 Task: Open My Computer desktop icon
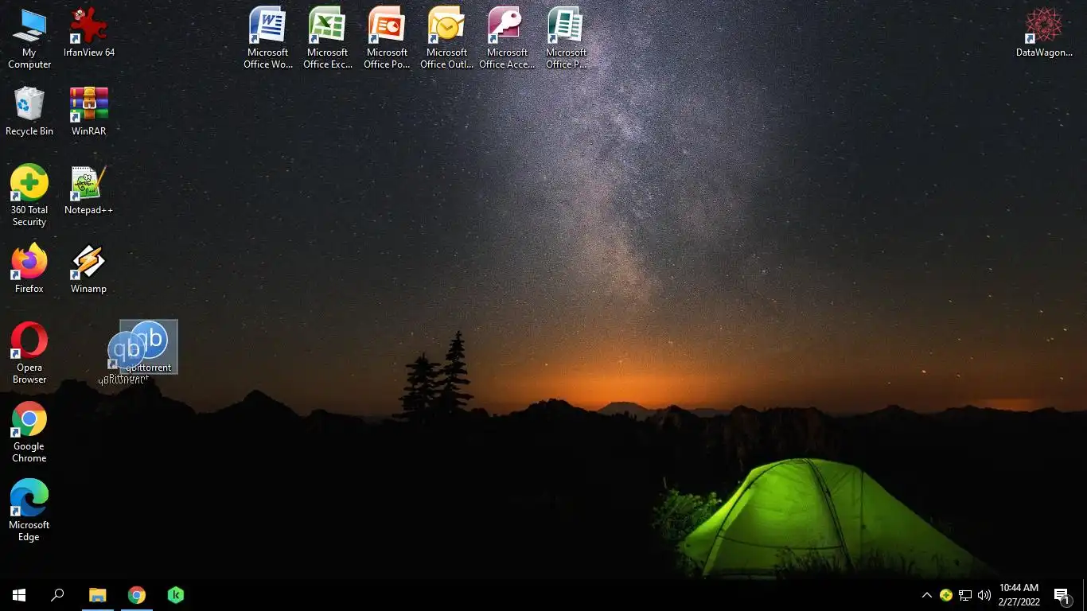click(x=29, y=38)
